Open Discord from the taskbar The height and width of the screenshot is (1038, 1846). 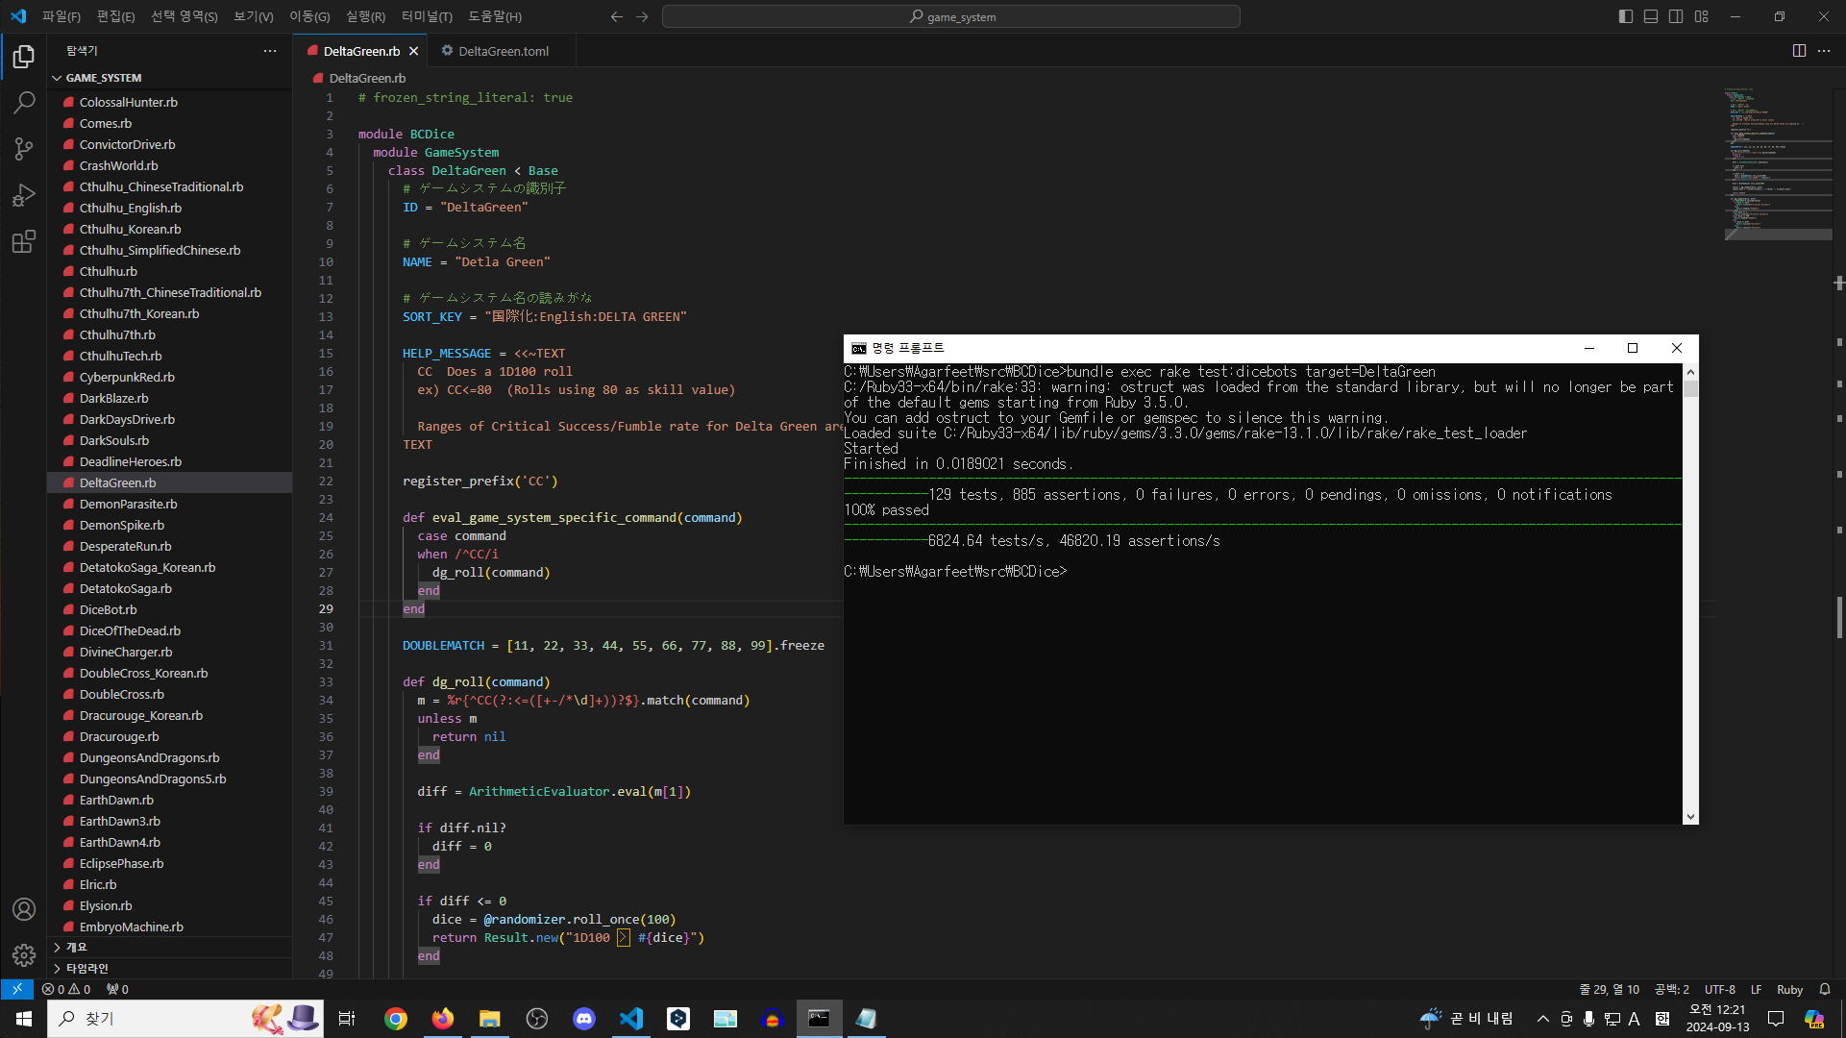583,1019
